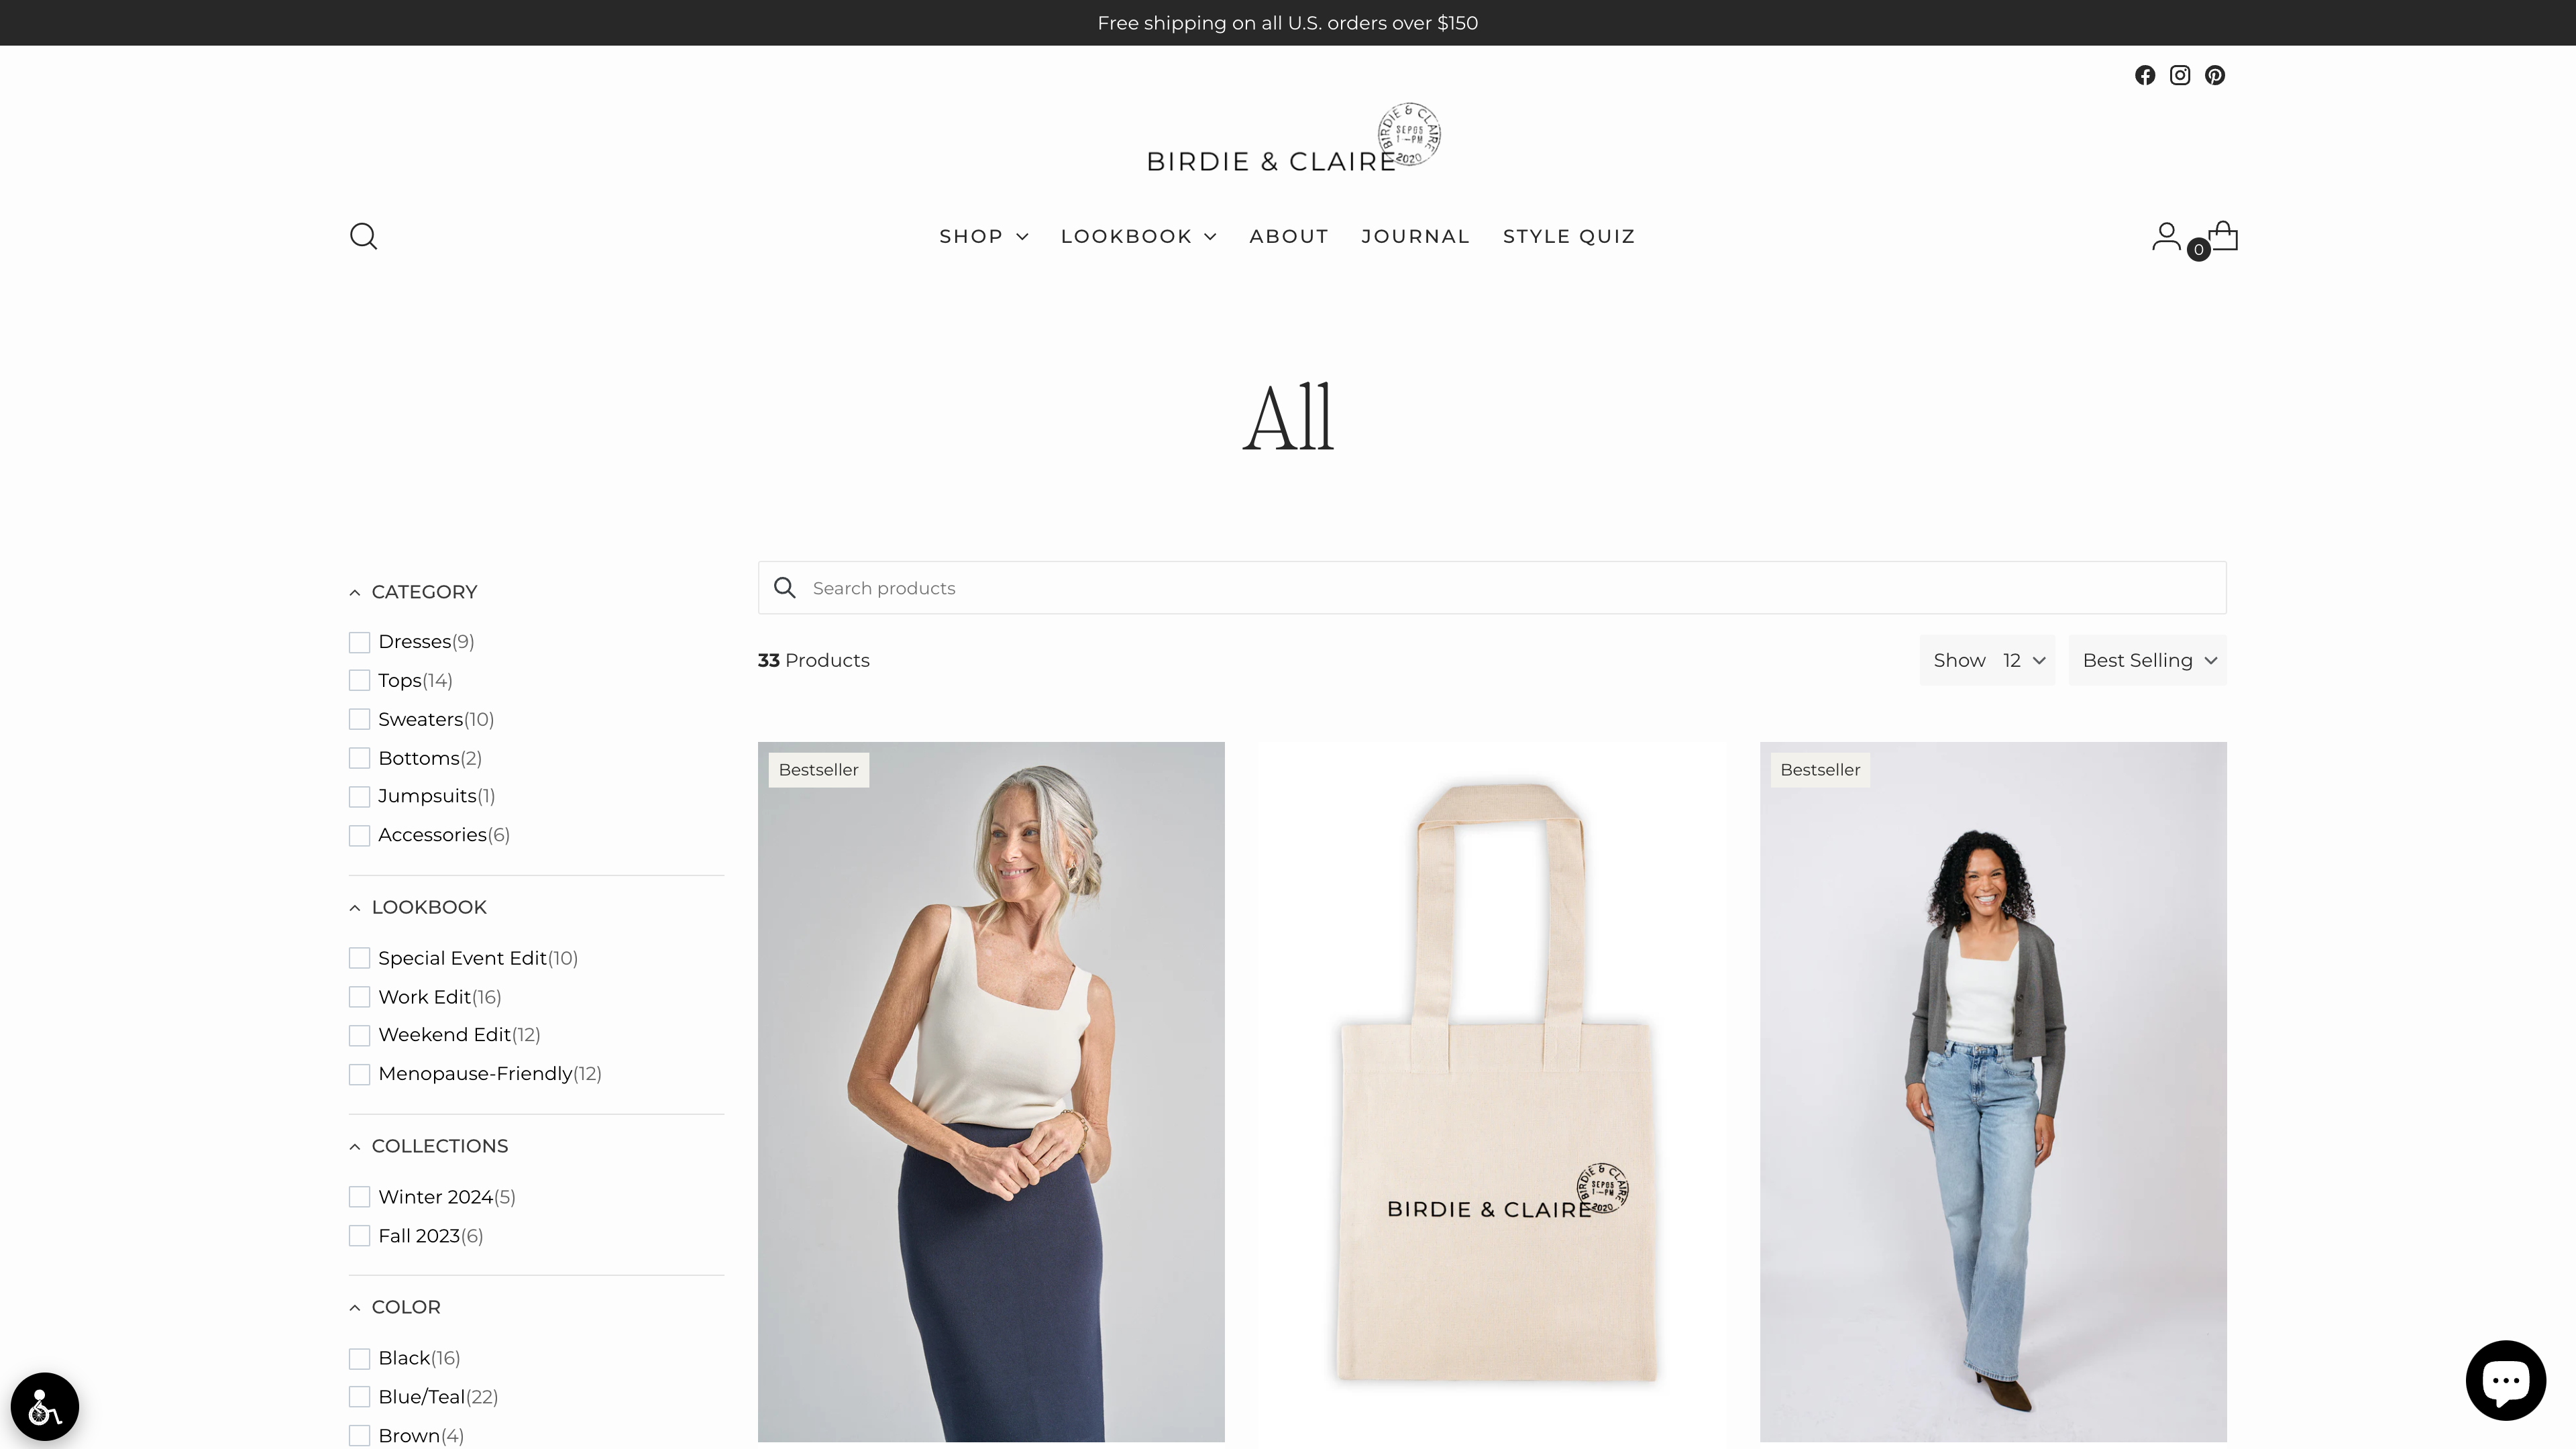The height and width of the screenshot is (1449, 2576).
Task: Expand the SHOP navigation menu
Action: tap(983, 236)
